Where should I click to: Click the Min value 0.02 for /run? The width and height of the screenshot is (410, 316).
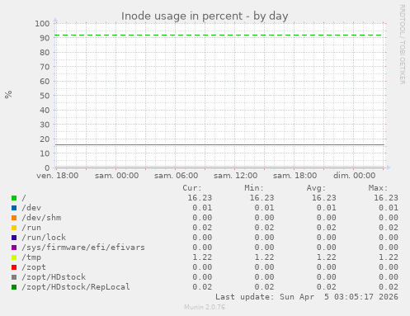(x=264, y=228)
